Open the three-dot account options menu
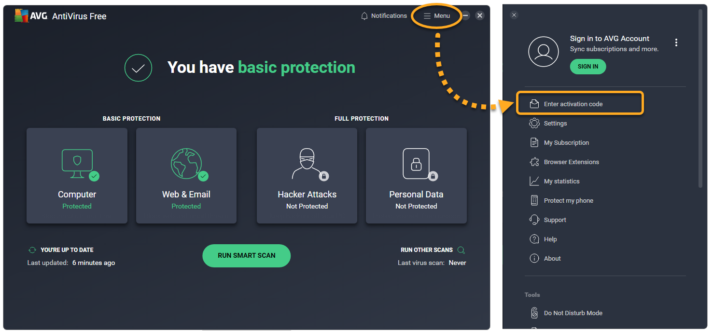This screenshot has height=334, width=713. click(x=676, y=42)
